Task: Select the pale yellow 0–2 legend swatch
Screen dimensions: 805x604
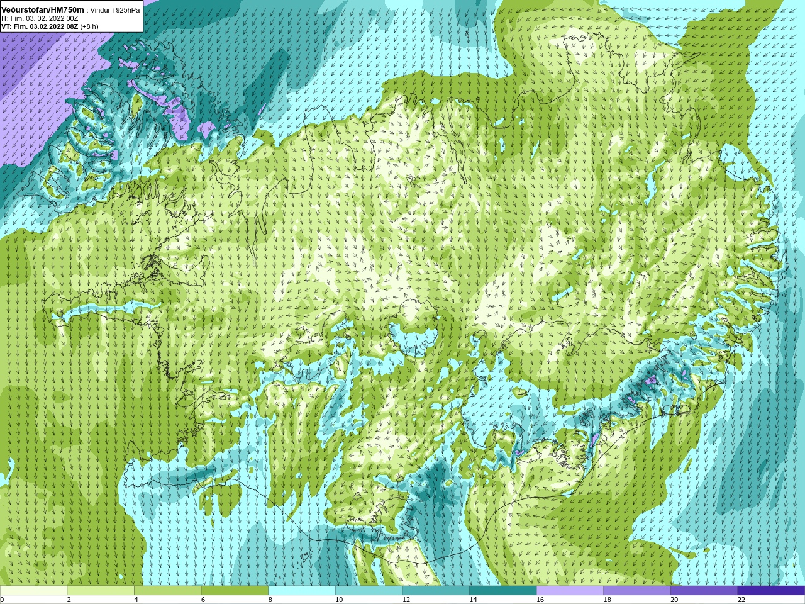Action: click(33, 591)
